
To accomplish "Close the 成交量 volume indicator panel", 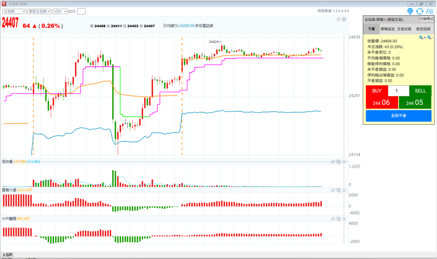I will pos(344,162).
